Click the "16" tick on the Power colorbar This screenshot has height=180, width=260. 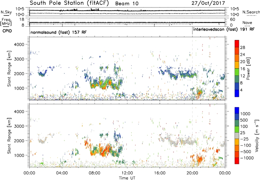[x=242, y=69]
